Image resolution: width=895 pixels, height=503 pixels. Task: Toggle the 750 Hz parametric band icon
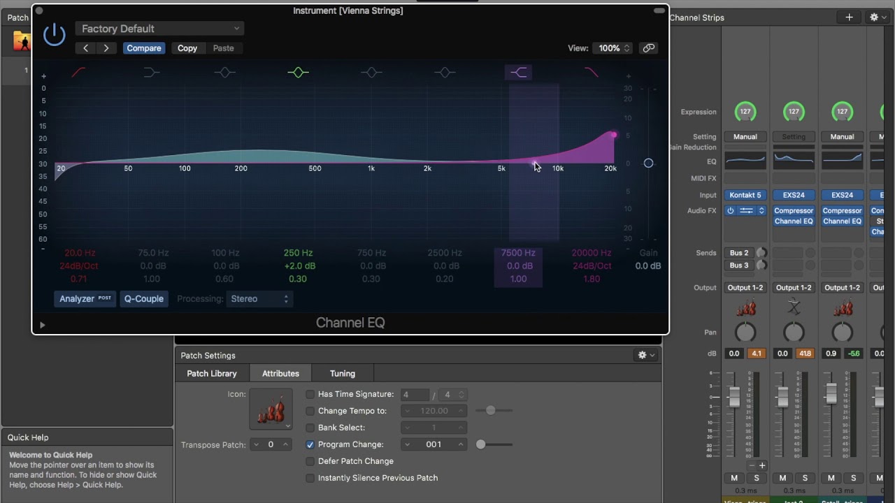click(371, 73)
